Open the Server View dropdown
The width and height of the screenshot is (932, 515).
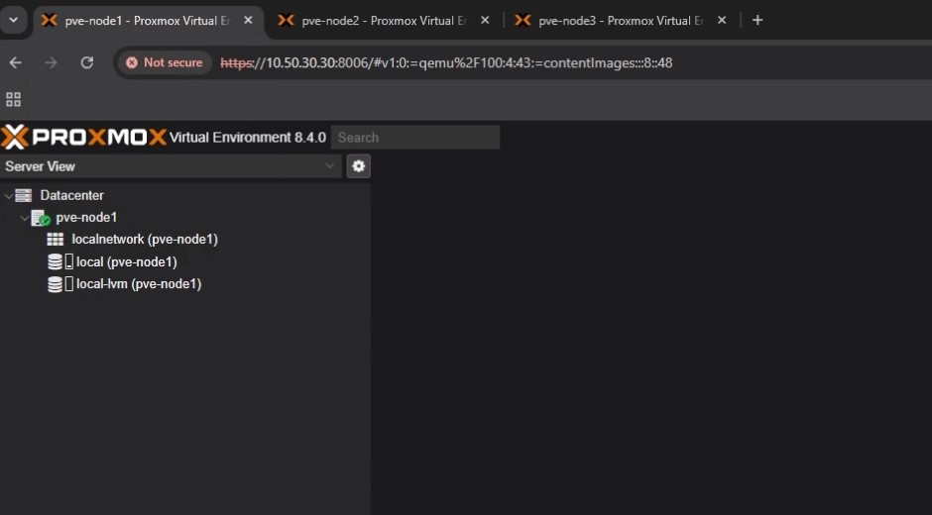coord(170,166)
